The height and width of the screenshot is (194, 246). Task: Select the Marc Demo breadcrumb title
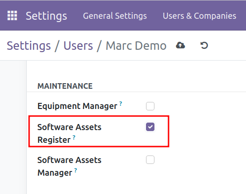click(x=136, y=46)
